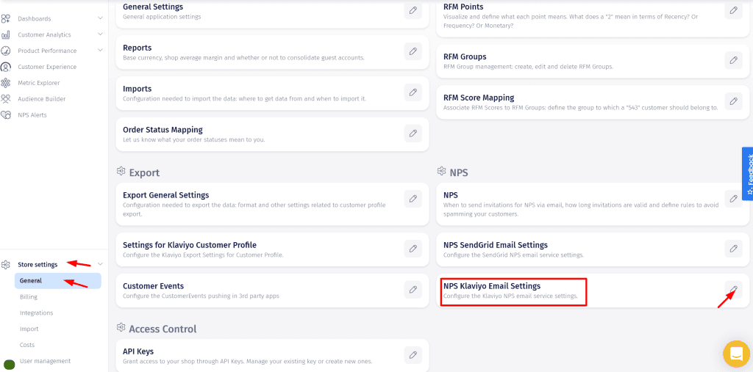The width and height of the screenshot is (753, 372).
Task: Click edit pencil for NPS Klaviyo Email Settings
Action: (733, 289)
